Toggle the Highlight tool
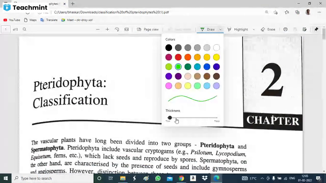This screenshot has width=326, height=183. click(238, 29)
